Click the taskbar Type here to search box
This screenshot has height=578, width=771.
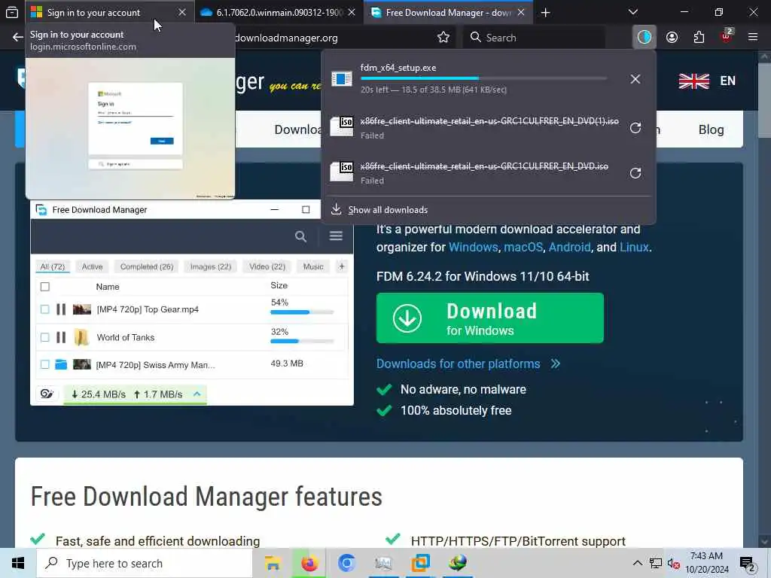pyautogui.click(x=145, y=563)
